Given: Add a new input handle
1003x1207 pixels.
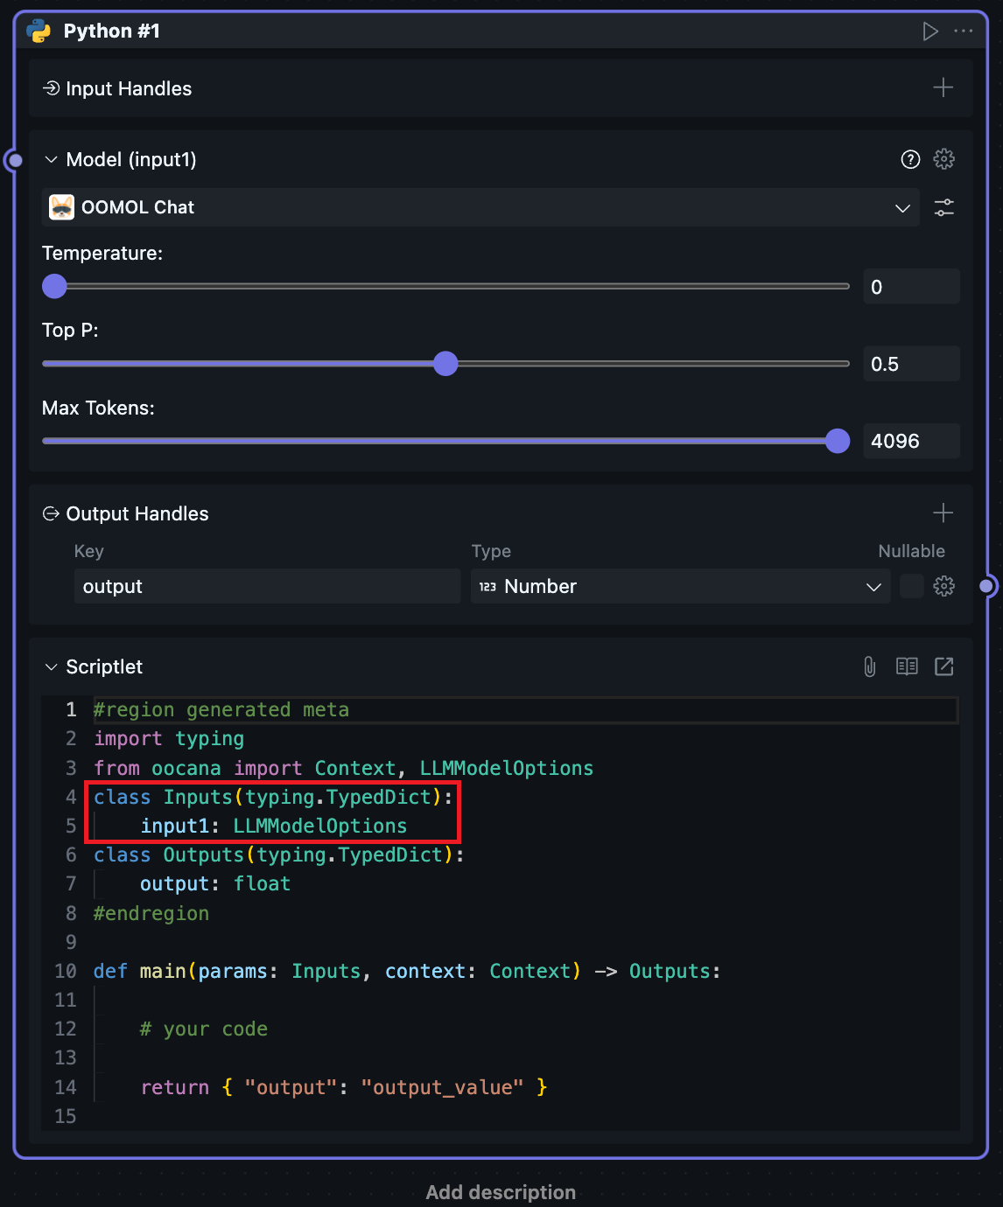Looking at the screenshot, I should click(x=943, y=87).
